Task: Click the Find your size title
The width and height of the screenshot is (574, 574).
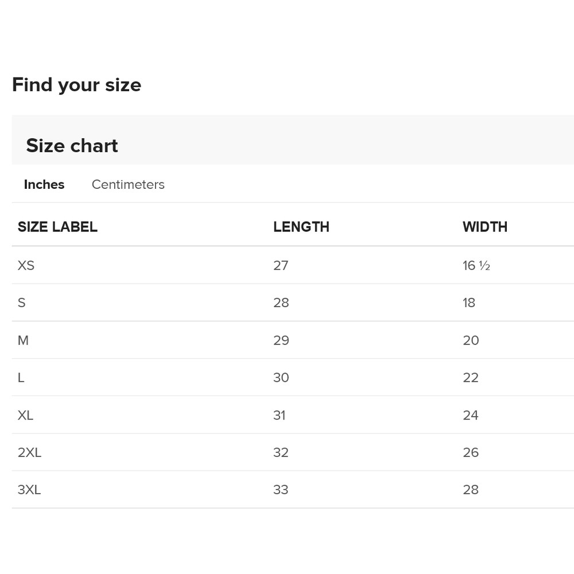Action: point(76,84)
